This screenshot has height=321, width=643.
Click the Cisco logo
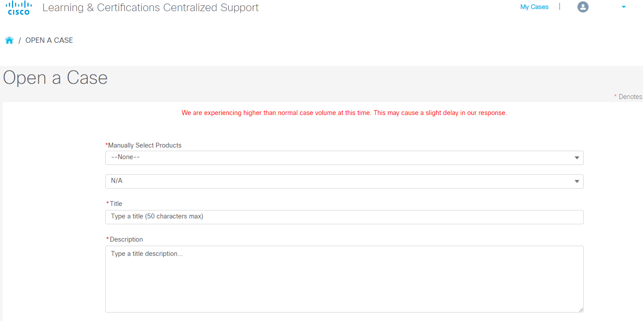point(19,8)
